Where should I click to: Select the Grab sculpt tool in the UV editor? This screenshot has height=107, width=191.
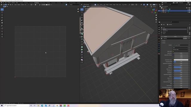click(2, 31)
